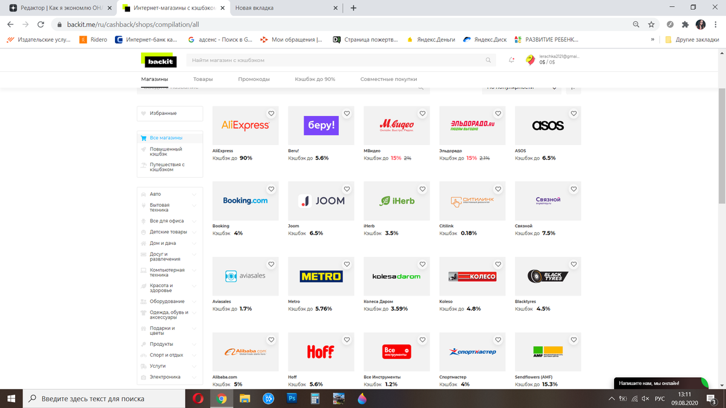
Task: Add AliExpress to favorites with the heart
Action: point(272,114)
